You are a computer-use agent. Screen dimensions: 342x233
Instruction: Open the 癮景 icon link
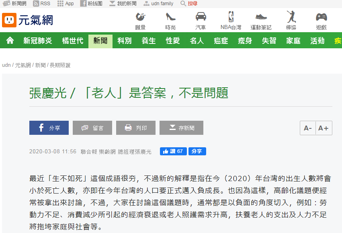[140, 21]
